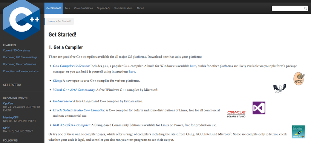
Task: Open Visual C++ 2017 Community link
Action: (74, 90)
